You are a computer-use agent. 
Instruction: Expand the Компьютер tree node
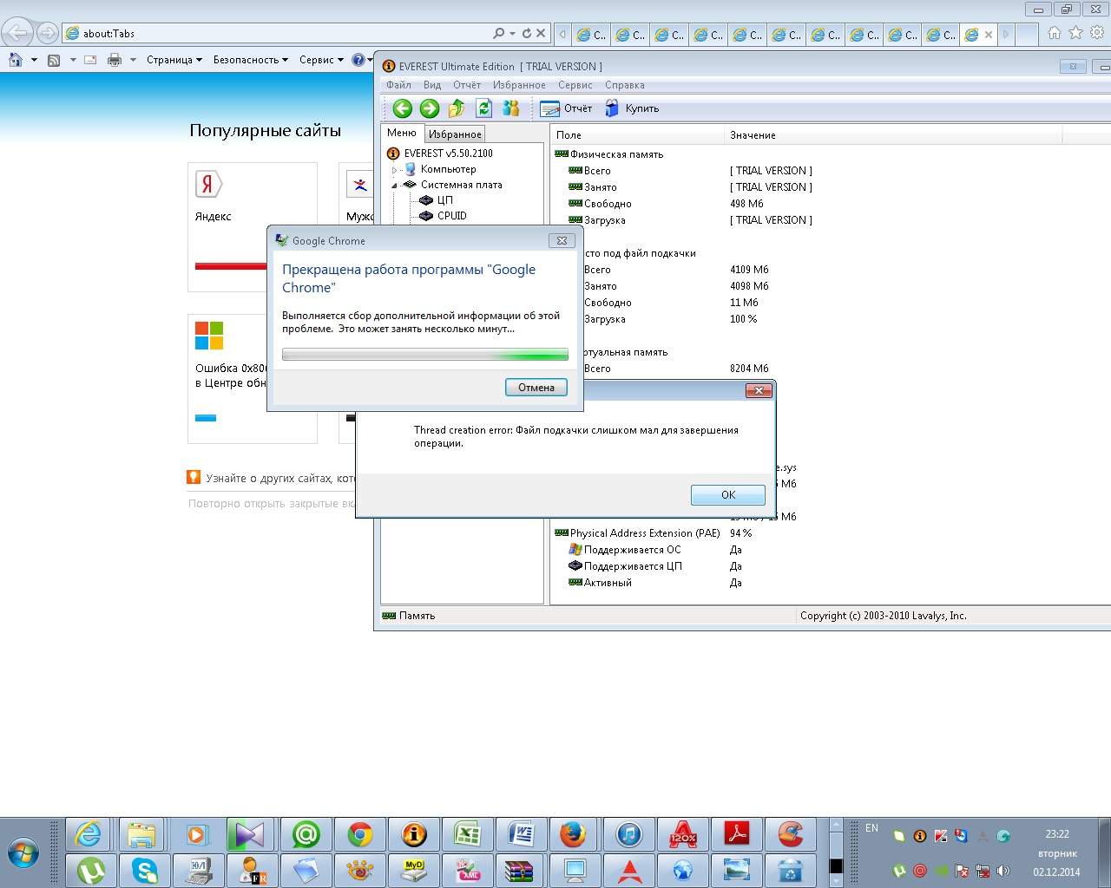point(394,170)
